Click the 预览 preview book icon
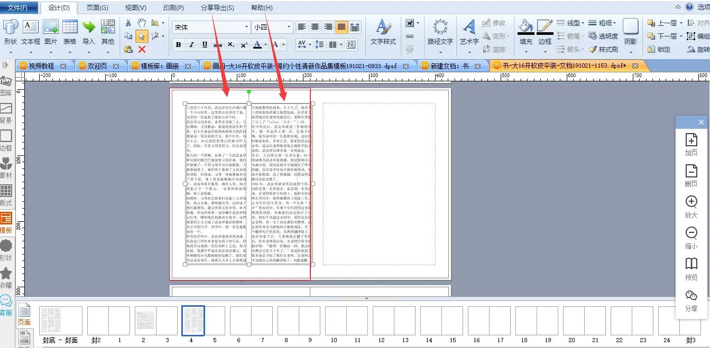Image resolution: width=710 pixels, height=348 pixels. (x=691, y=268)
